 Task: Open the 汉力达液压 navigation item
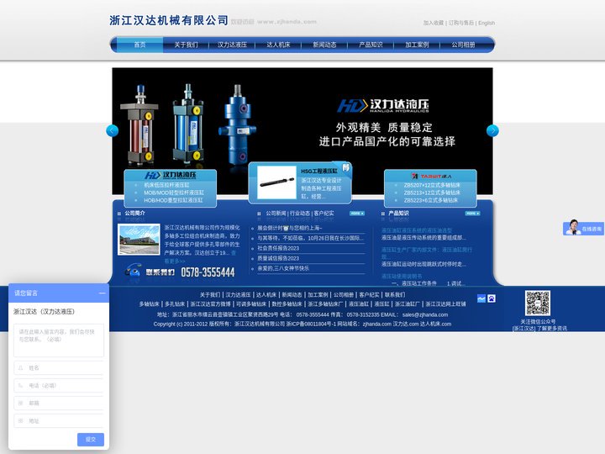232,45
